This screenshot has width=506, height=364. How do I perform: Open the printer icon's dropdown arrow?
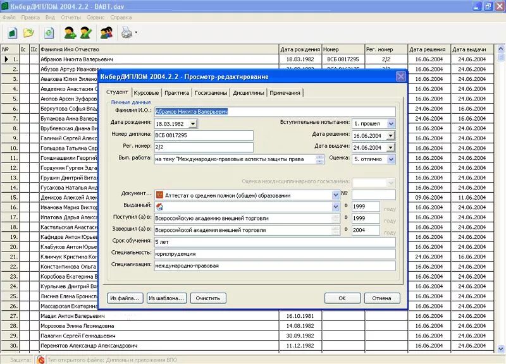click(x=136, y=33)
